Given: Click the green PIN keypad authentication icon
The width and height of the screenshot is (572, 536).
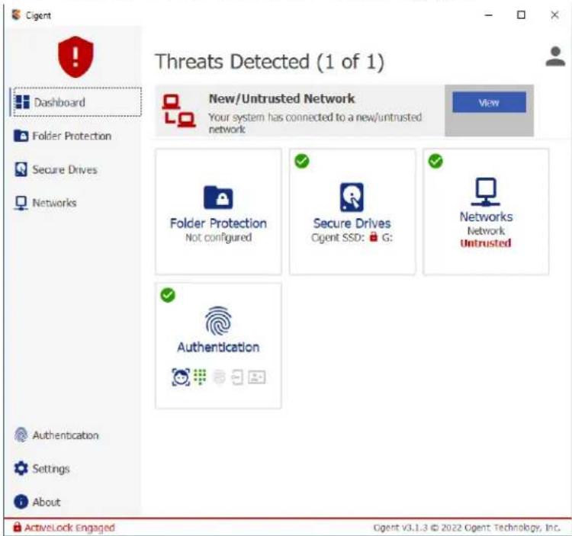Looking at the screenshot, I should point(200,377).
